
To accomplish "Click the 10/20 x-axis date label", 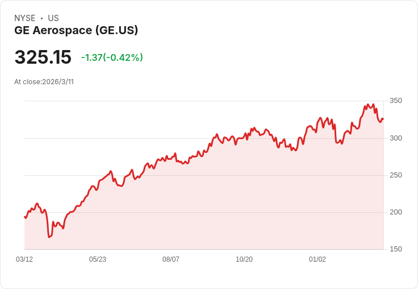I will pos(244,259).
